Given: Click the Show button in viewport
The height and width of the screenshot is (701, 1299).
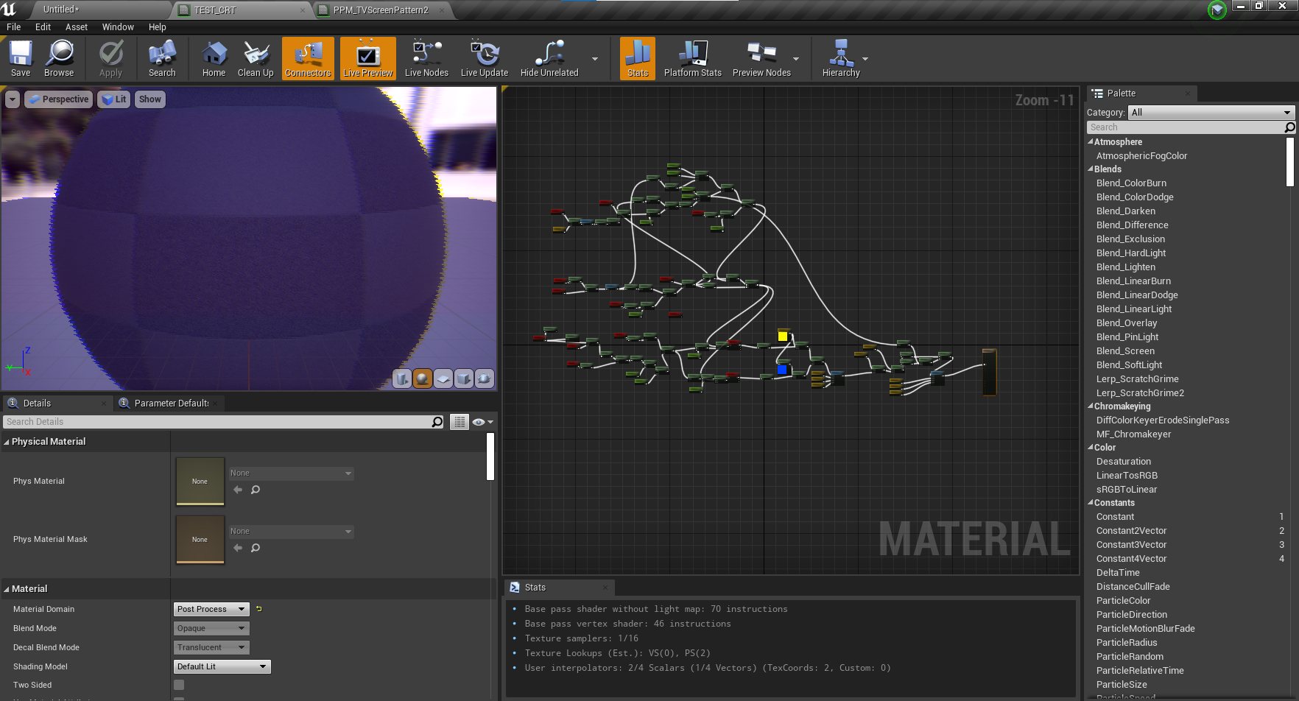Looking at the screenshot, I should point(149,99).
